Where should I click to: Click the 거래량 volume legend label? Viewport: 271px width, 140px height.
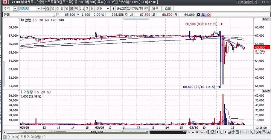[28, 92]
